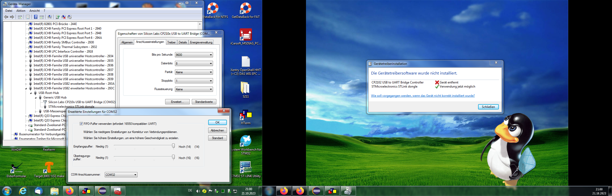Open GetDataBack for FAT desktop shortcut
Viewport: 612px width, 196px height.
point(246,10)
